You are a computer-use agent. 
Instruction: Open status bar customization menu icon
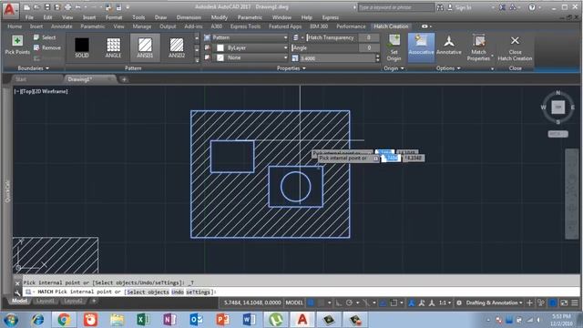pos(575,302)
